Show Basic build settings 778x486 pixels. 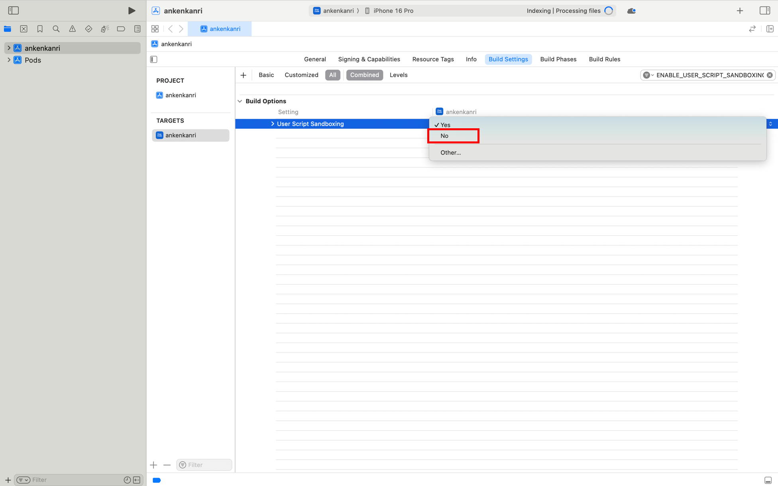pyautogui.click(x=266, y=75)
